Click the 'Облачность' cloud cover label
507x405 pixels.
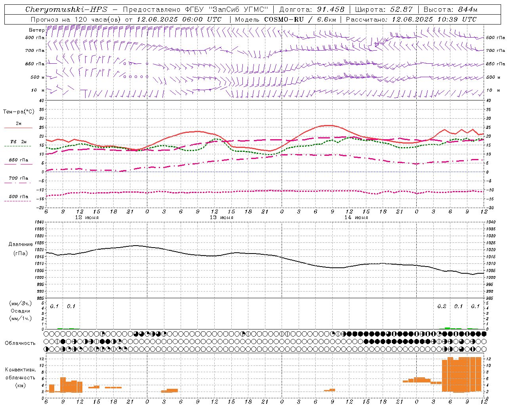20,343
